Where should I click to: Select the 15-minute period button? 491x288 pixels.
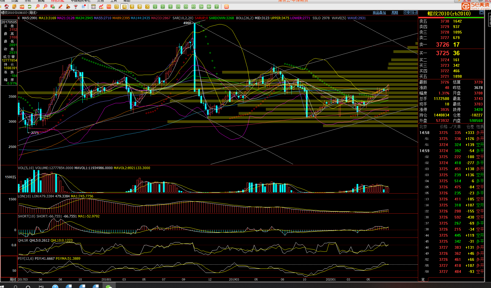pyautogui.click(x=178, y=7)
